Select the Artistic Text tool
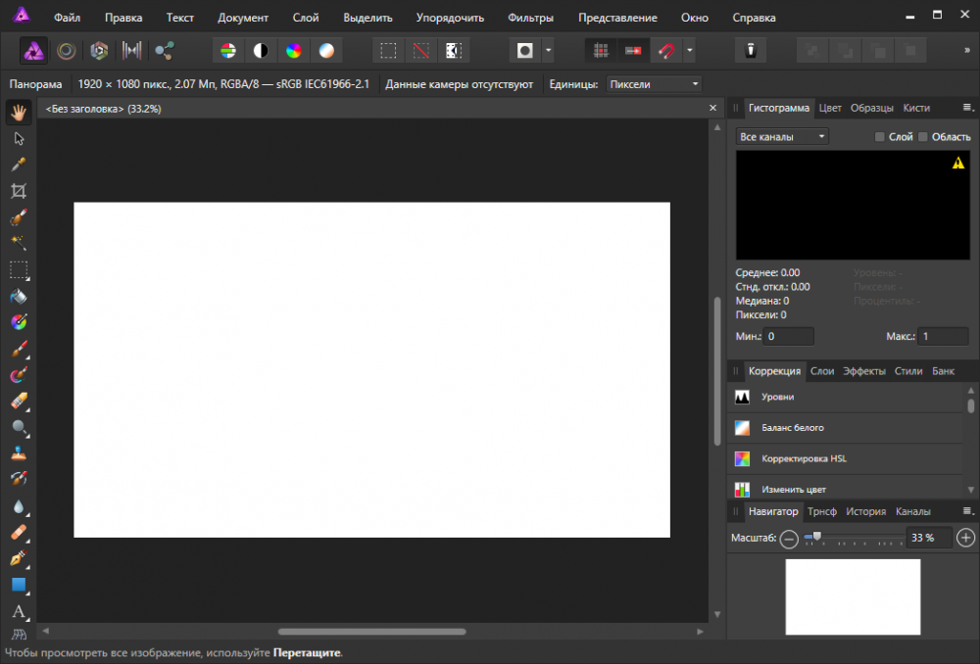 pyautogui.click(x=19, y=611)
